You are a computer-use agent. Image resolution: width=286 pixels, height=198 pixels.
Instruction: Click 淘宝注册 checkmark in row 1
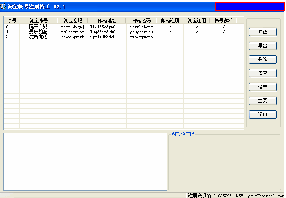196,32
